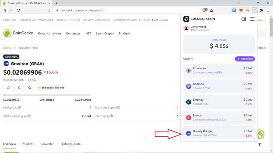Image resolution: width=273 pixels, height=153 pixels.
Task: Open Cosmostation wallet account icon
Action: pyautogui.click(x=244, y=19)
